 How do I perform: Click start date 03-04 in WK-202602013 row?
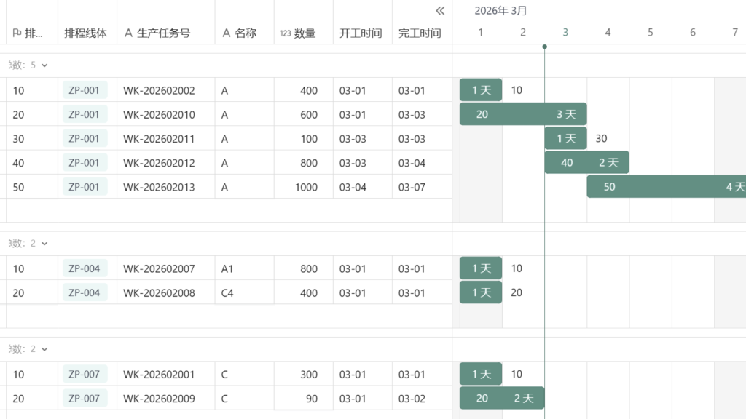(353, 188)
